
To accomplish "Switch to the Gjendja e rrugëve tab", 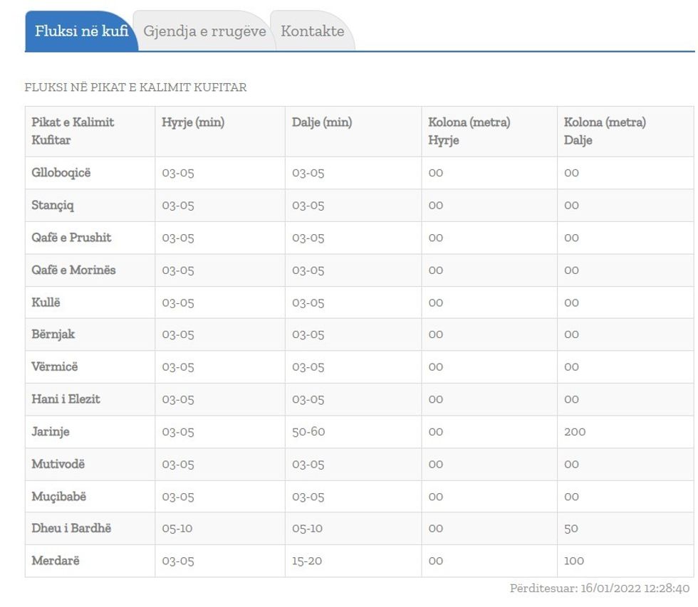I will [205, 31].
